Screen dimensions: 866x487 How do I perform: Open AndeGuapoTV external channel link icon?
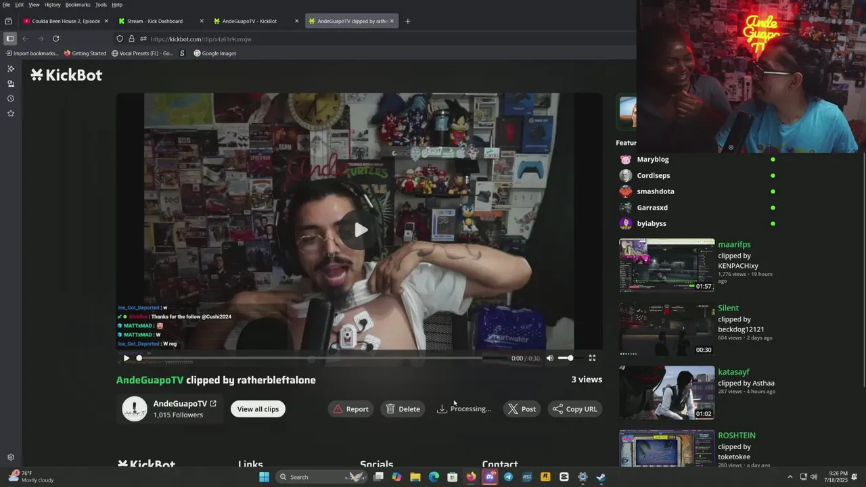pos(213,404)
